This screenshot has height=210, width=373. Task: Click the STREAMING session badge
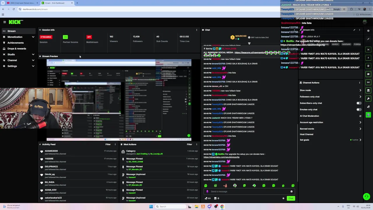[x=46, y=37]
